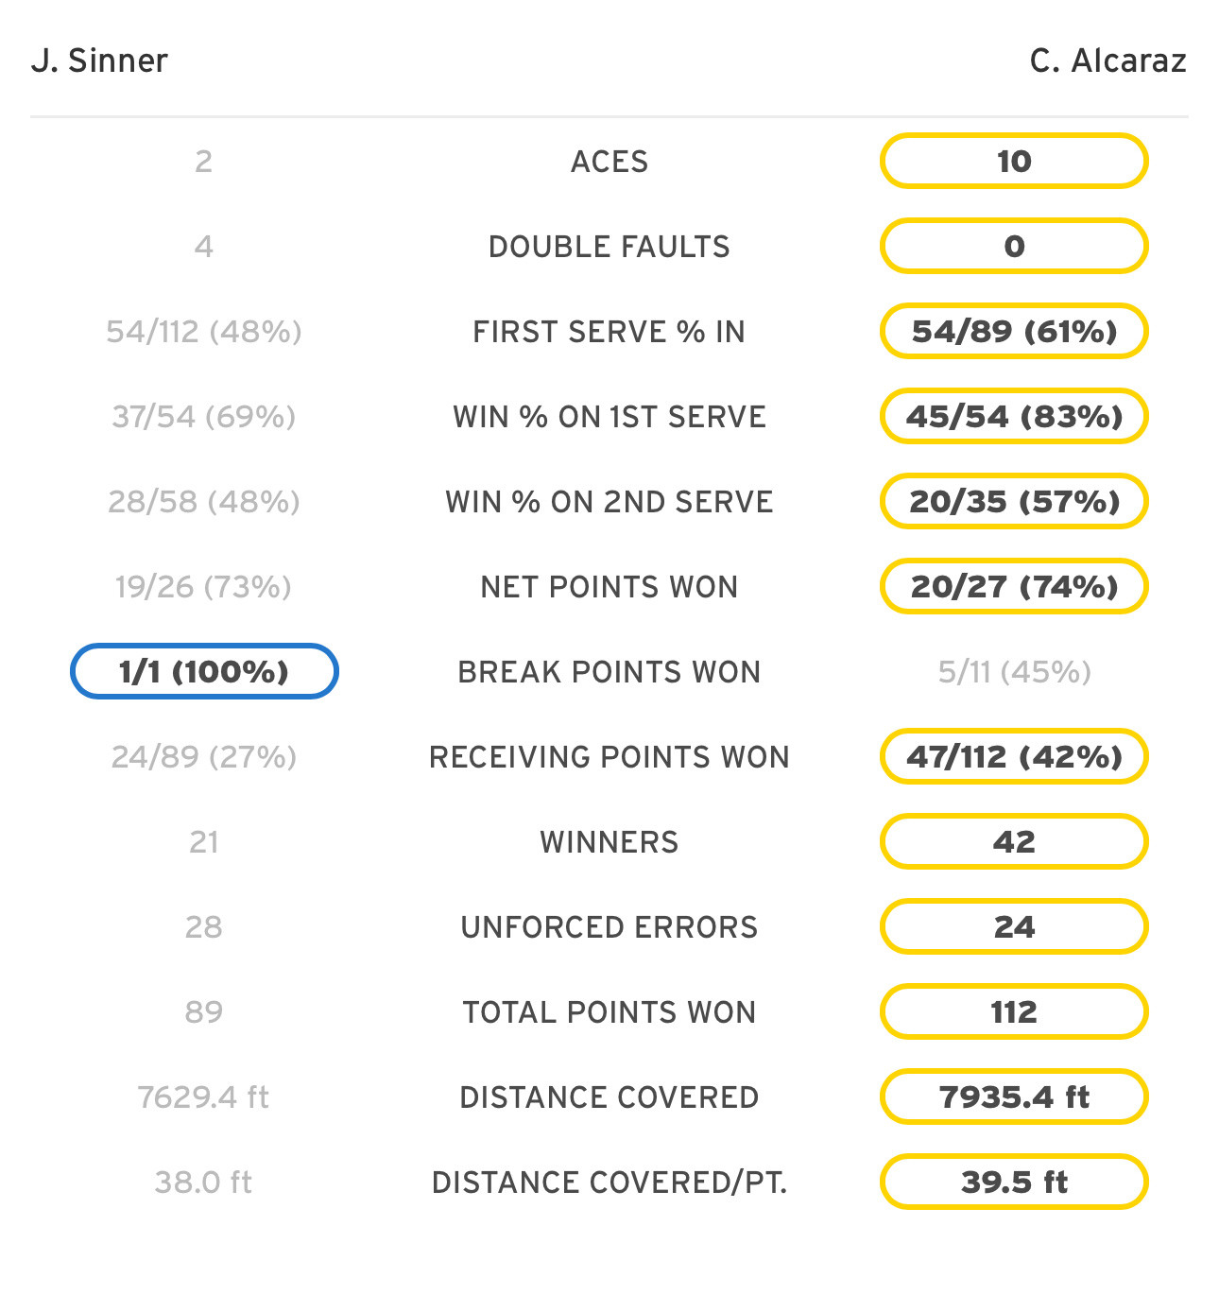Screen dimensions: 1219x1295
Task: Select the 39.5 ft distance per point pill
Action: point(1014,1182)
